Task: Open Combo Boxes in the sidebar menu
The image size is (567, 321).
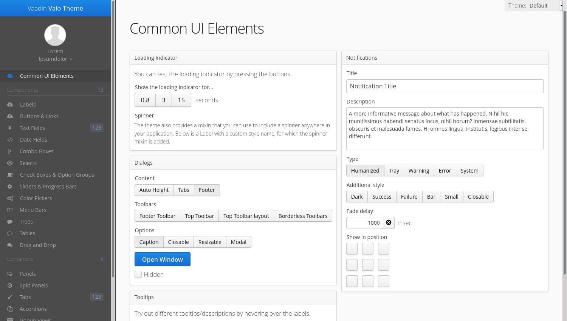Action: [x=55, y=151]
